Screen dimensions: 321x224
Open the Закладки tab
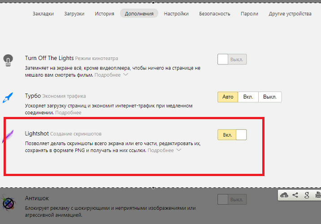[x=43, y=13]
